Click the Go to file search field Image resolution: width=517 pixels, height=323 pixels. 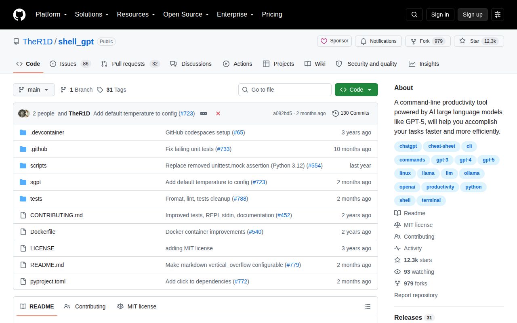pos(285,90)
